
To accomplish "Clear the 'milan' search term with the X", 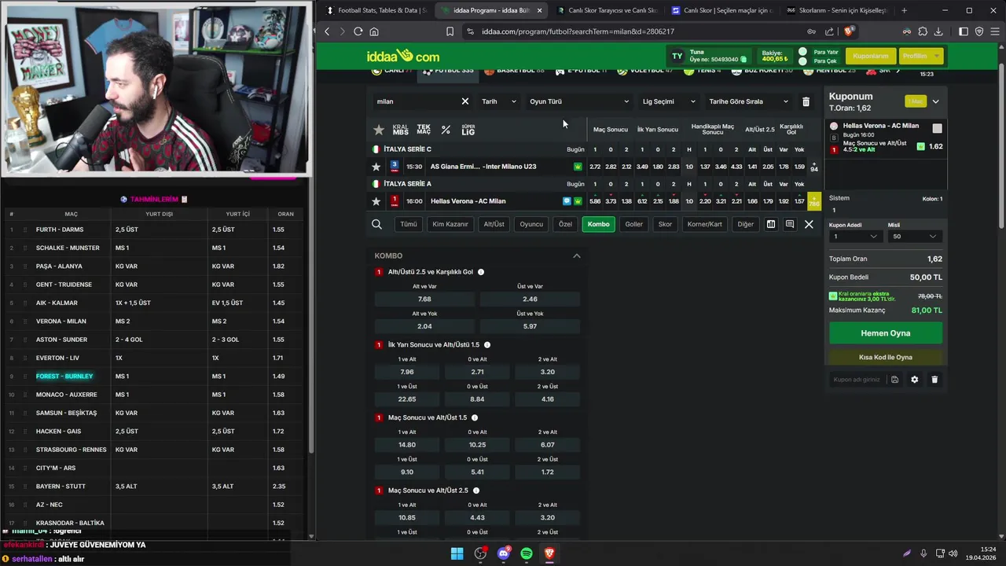I will 464,101.
